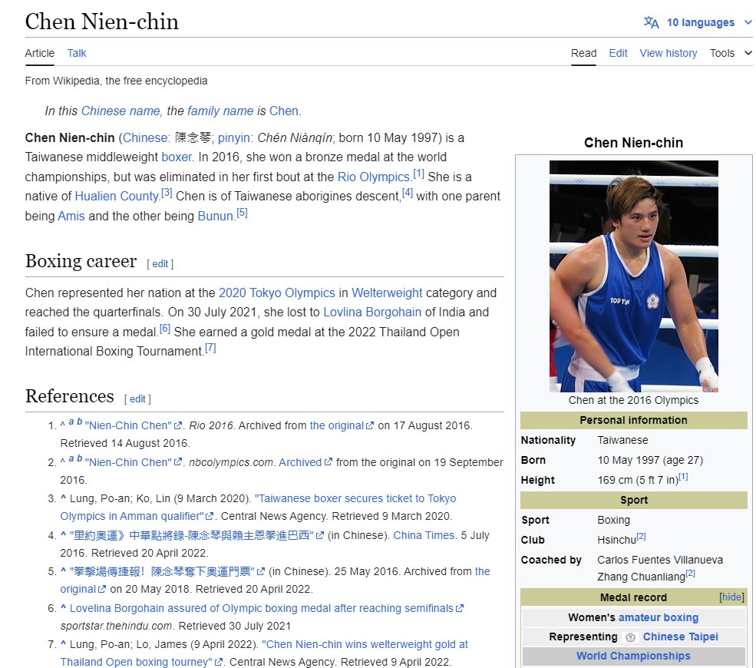Open the amateur boxing link in infobox
The image size is (756, 668).
[x=658, y=617]
